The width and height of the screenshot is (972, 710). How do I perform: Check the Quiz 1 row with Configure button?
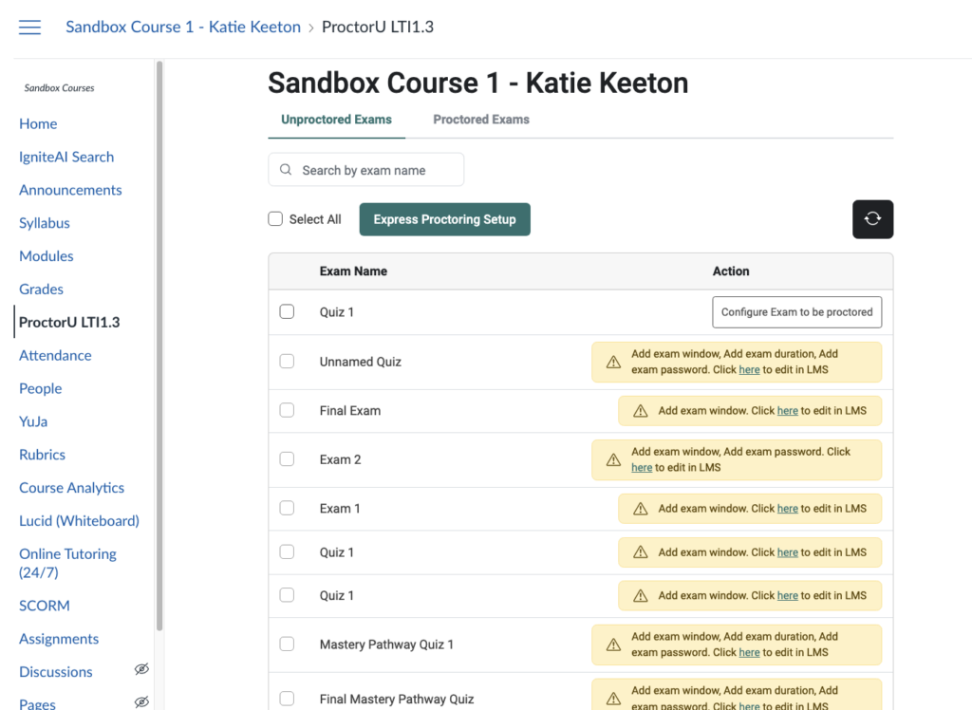coord(287,311)
